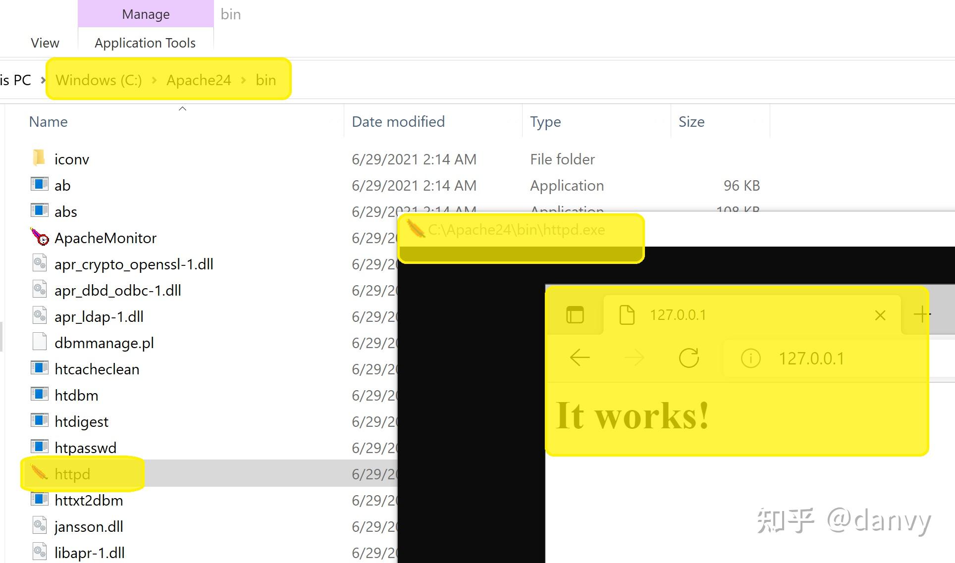Switch to Application Tools tab
The image size is (955, 563).
coord(145,43)
